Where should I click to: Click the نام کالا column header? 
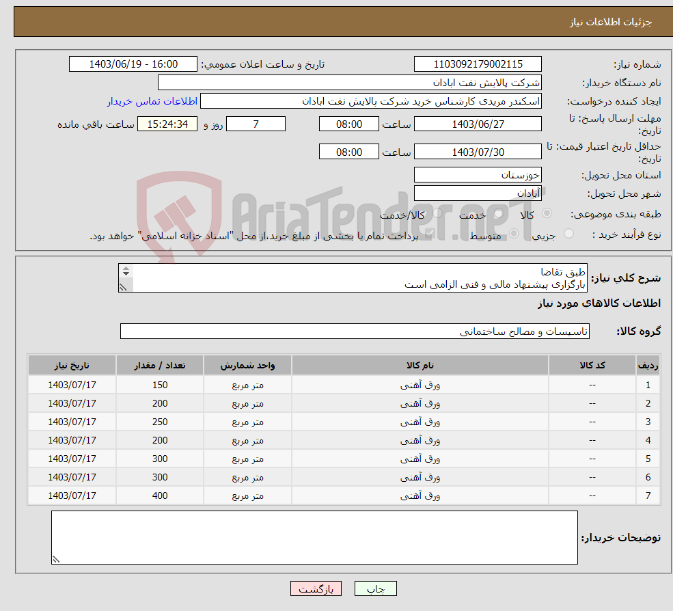click(x=420, y=366)
